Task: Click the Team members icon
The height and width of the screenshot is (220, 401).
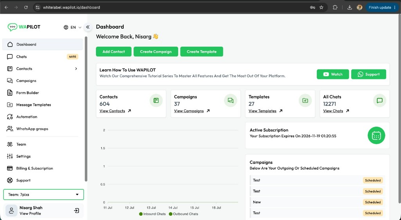Action: [10, 144]
